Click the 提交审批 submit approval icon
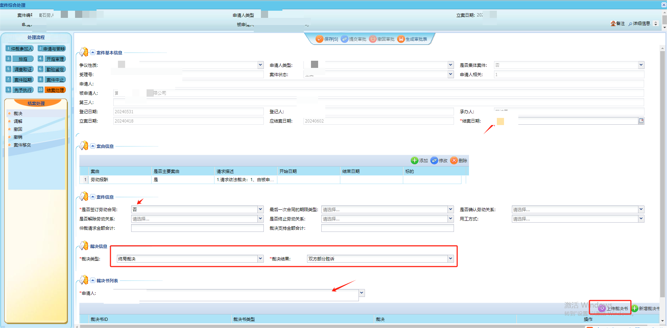The width and height of the screenshot is (667, 328). [345, 39]
